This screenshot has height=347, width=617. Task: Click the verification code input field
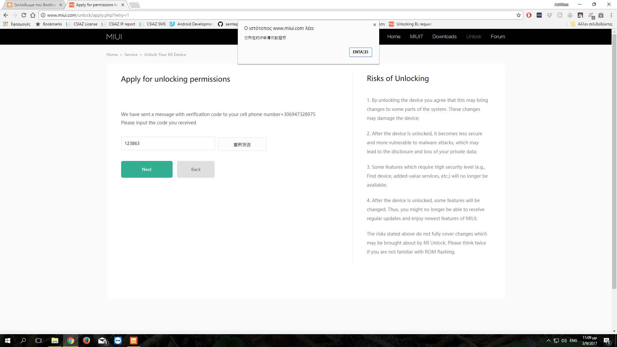click(168, 143)
